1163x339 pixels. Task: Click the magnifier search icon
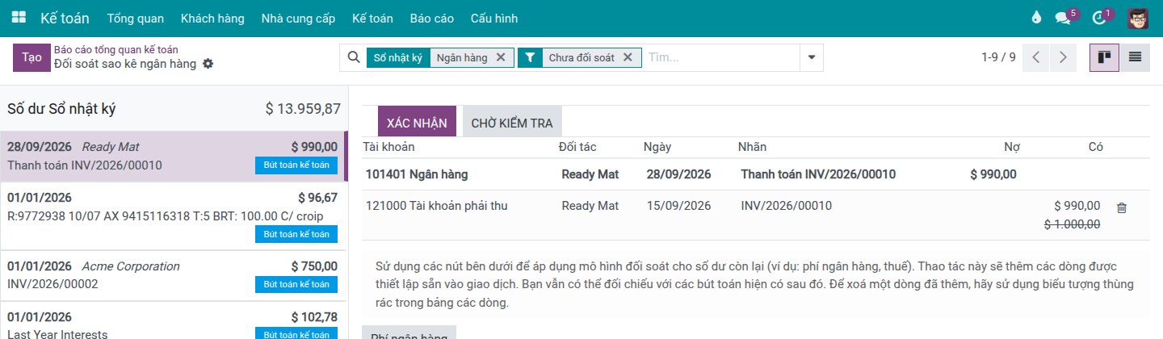353,57
